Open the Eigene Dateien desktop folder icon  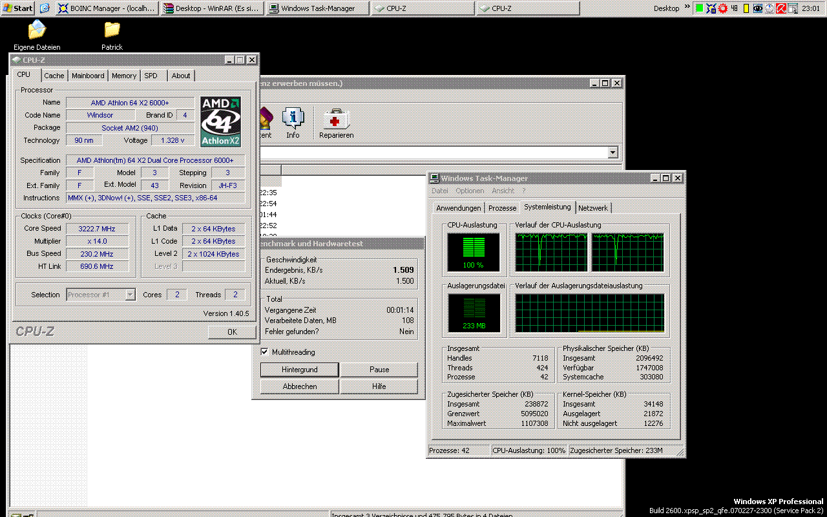pyautogui.click(x=37, y=30)
